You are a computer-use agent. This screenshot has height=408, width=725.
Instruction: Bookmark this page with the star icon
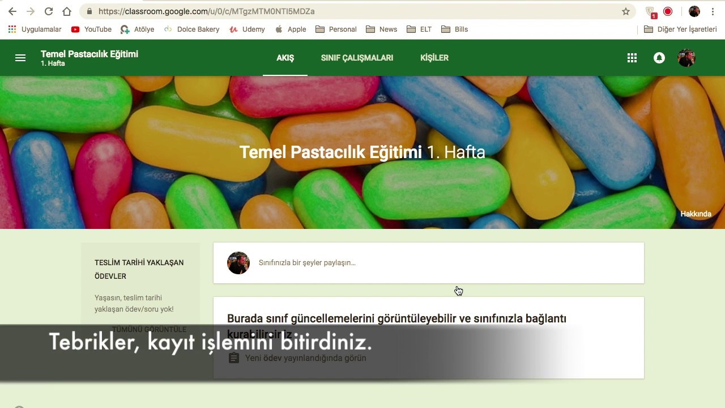626,11
